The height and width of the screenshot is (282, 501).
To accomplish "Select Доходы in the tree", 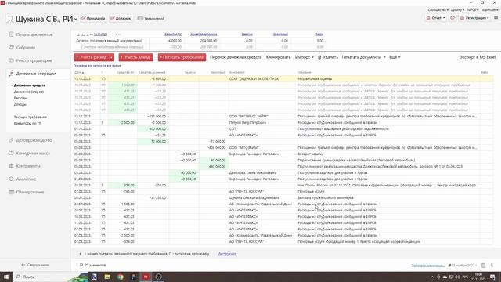I will click(20, 104).
